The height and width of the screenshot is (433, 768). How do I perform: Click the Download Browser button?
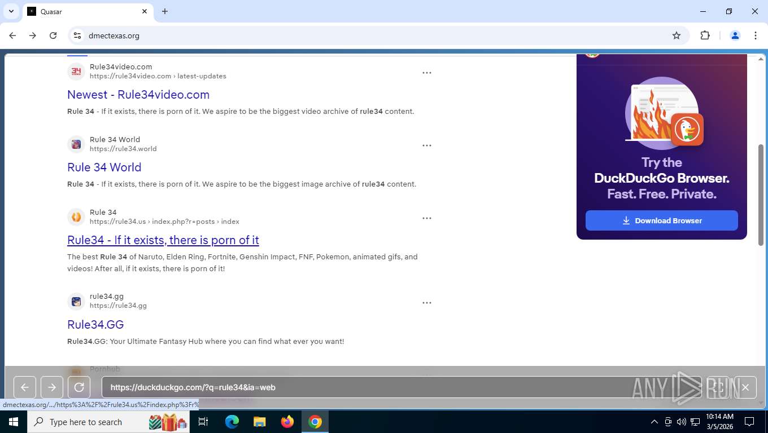(662, 220)
